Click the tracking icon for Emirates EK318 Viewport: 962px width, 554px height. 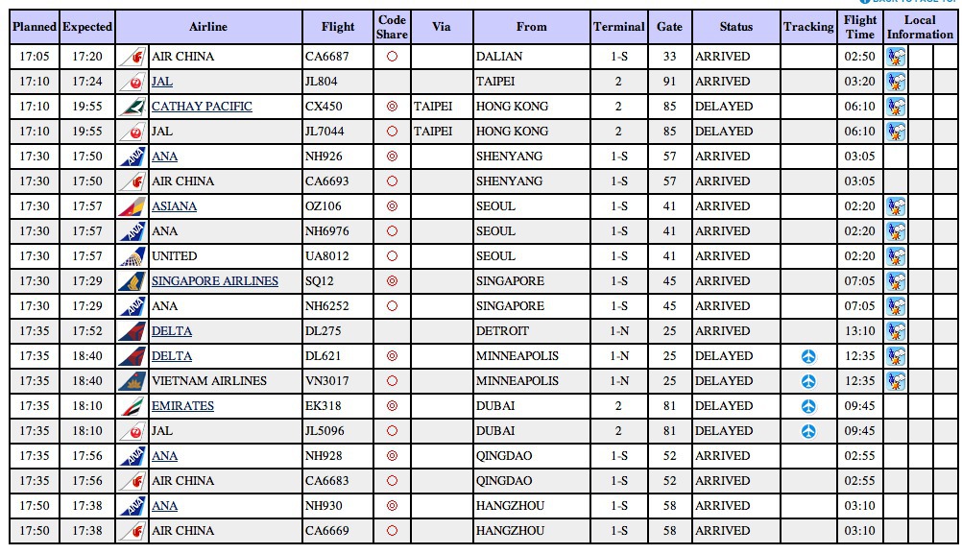point(808,406)
